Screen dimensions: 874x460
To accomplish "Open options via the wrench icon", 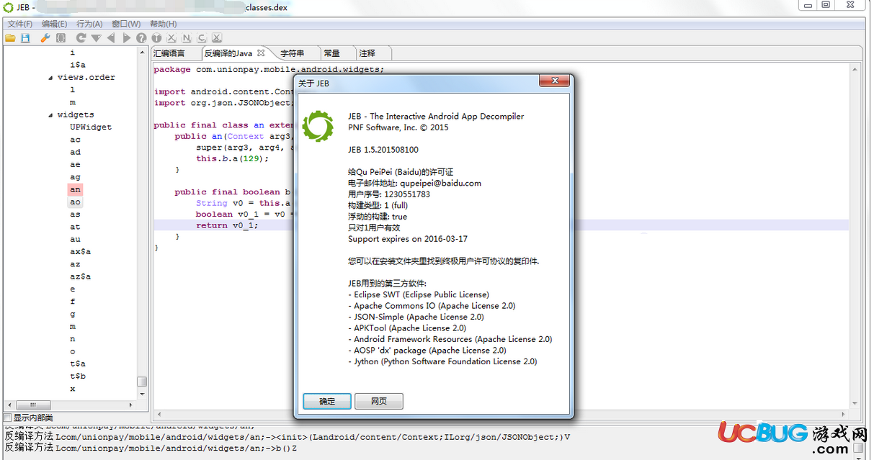I will [45, 37].
